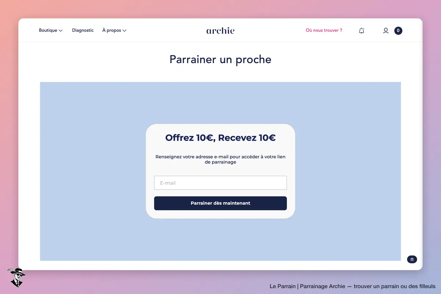Click the white referral card panel

(220, 171)
